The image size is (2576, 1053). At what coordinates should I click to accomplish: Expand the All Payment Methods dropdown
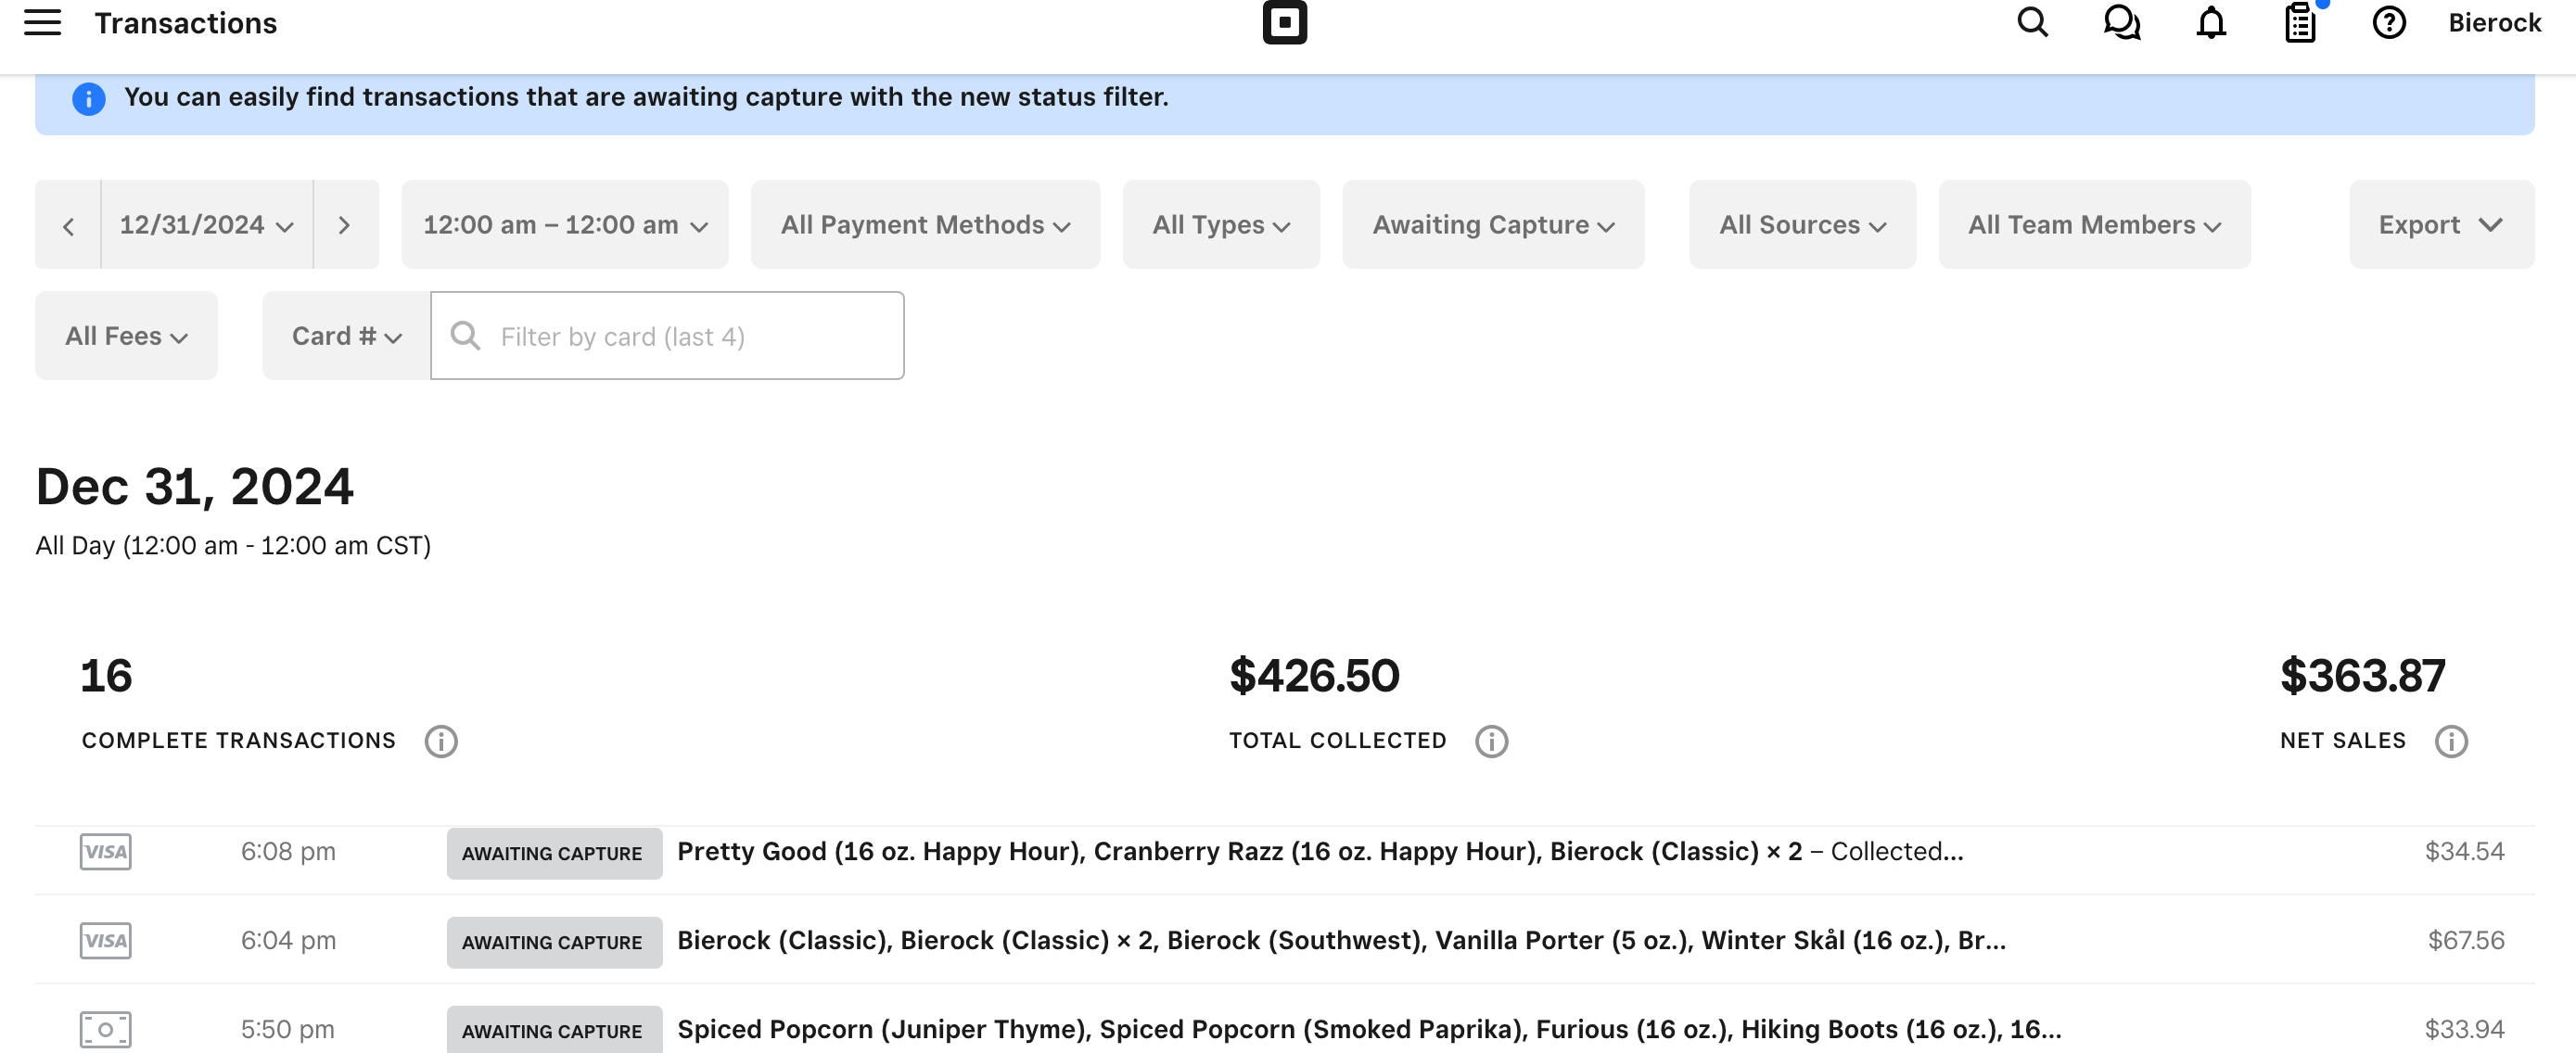[x=924, y=225]
